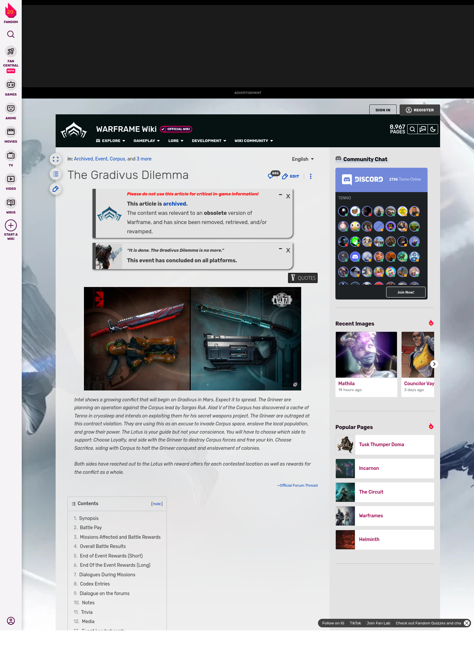The width and height of the screenshot is (474, 659).
Task: Advance Recent Images carousel arrow
Action: (434, 364)
